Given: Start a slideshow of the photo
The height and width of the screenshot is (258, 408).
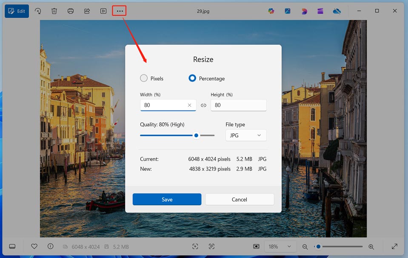Looking at the screenshot, I should coord(103,11).
